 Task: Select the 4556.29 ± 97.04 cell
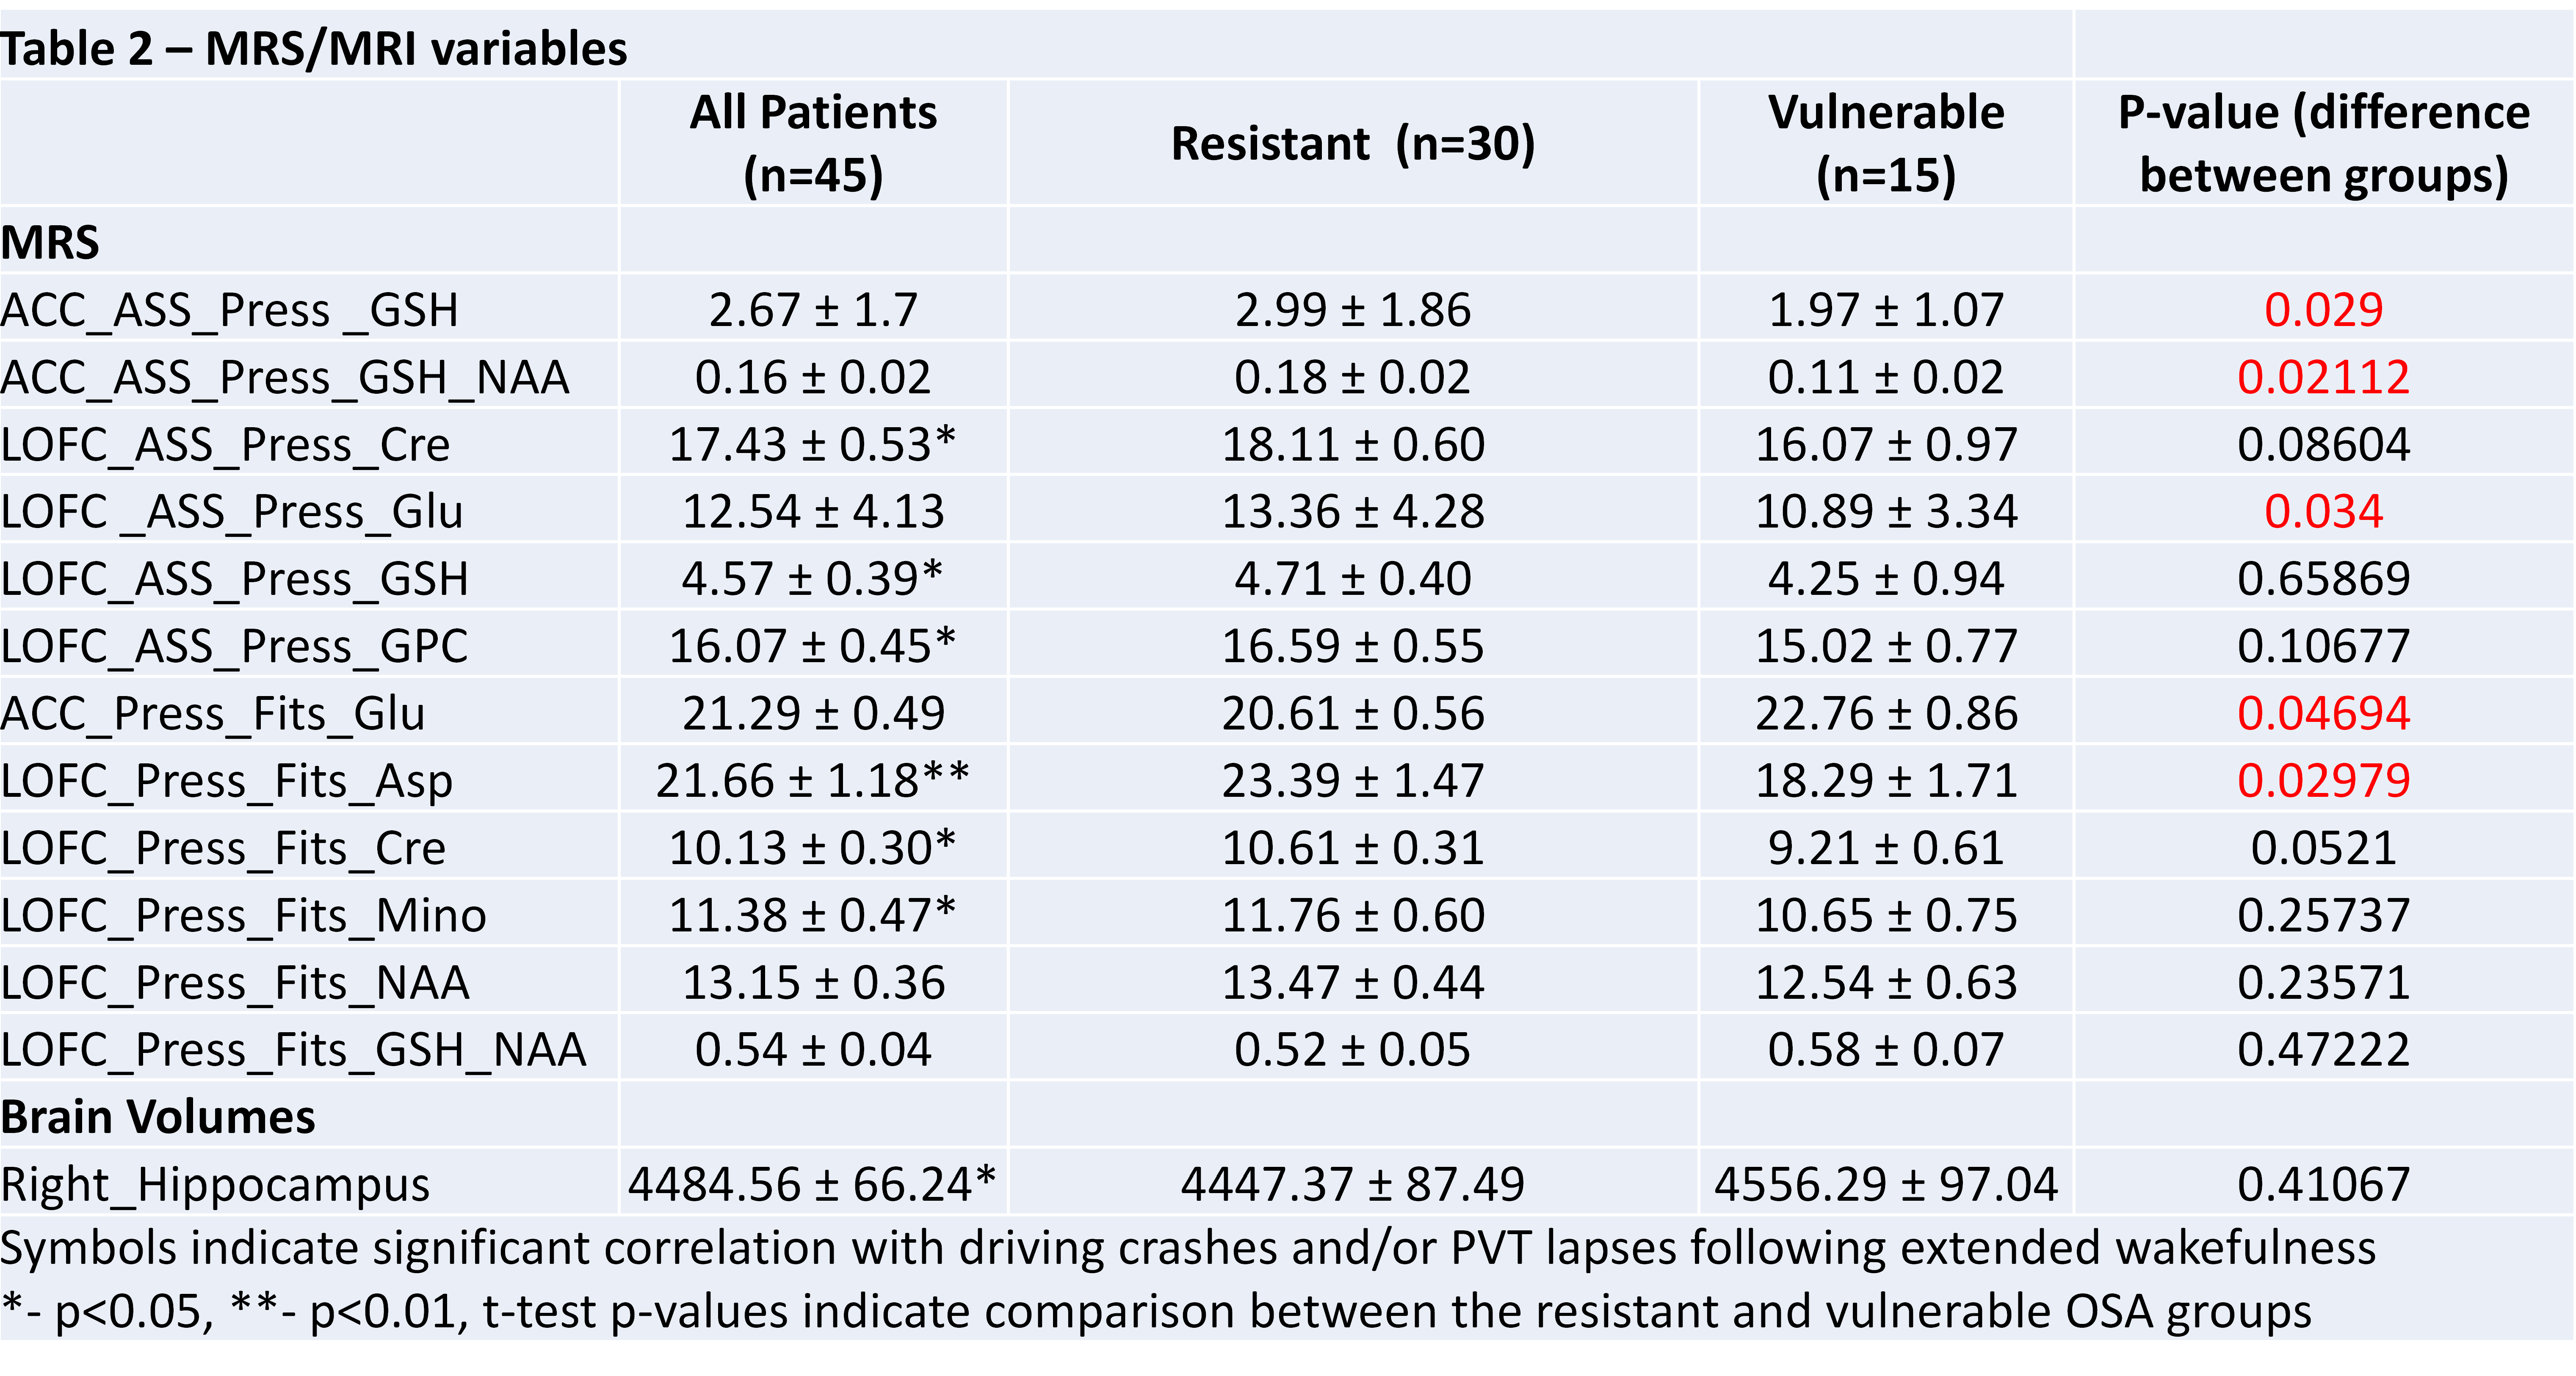[1885, 1184]
